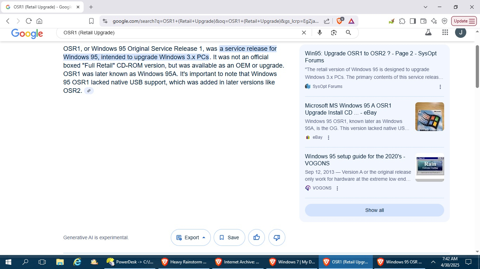Open the Win95 Upgrade OSR1 to OSR2 SysOpt link
This screenshot has width=480, height=269.
click(x=371, y=57)
